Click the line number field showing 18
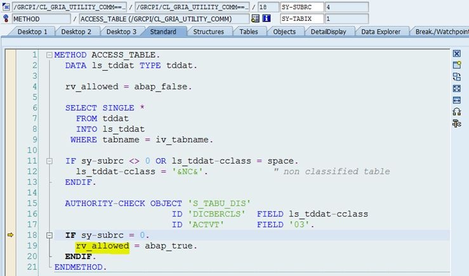 pyautogui.click(x=268, y=7)
